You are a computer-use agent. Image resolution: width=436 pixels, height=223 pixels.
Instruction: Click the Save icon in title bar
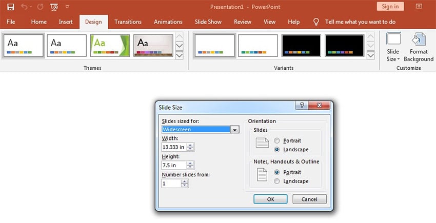click(11, 7)
